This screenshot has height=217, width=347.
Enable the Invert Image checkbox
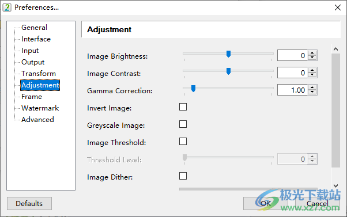point(183,107)
